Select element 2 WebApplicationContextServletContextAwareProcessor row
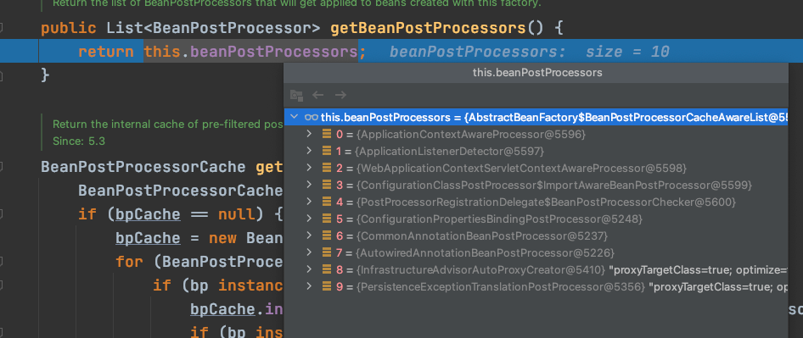 point(536,168)
